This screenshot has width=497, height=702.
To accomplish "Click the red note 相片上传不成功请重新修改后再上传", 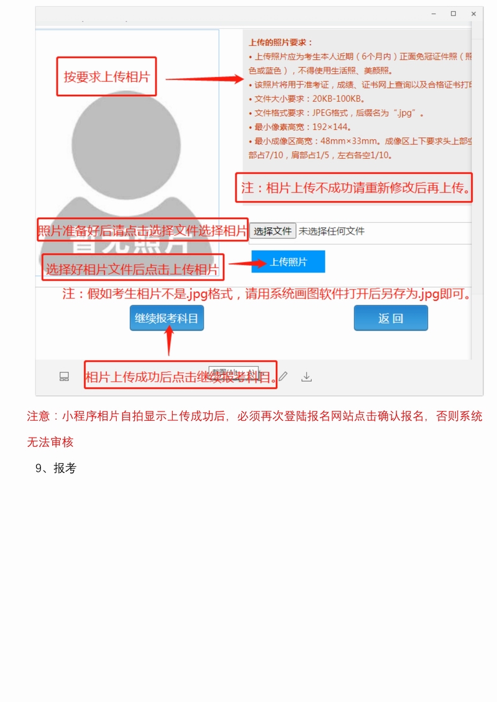I will (x=354, y=187).
